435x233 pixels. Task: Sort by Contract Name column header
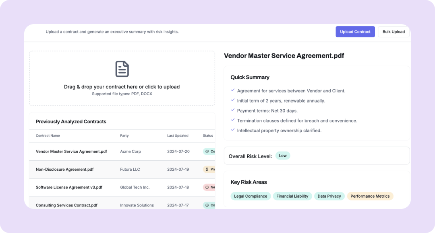(48, 136)
